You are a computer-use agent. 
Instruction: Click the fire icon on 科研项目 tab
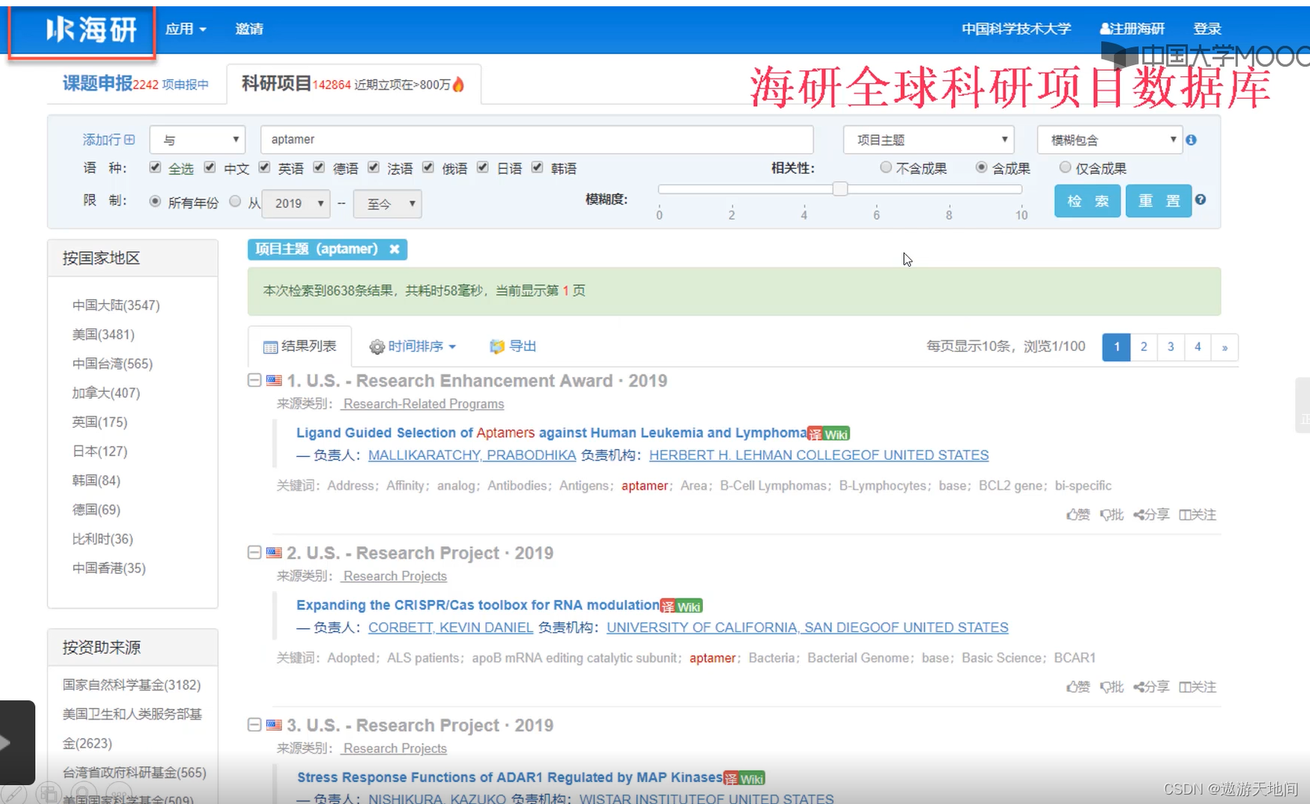coord(459,84)
